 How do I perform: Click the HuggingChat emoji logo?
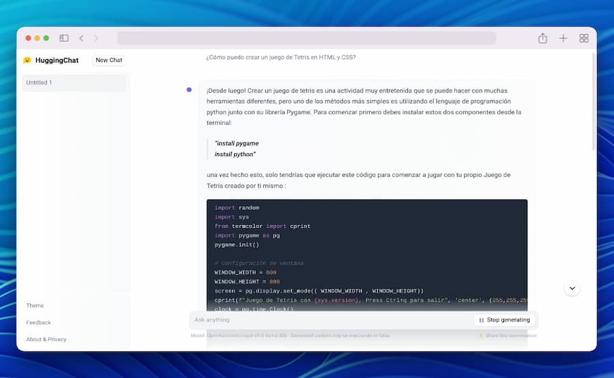[27, 60]
